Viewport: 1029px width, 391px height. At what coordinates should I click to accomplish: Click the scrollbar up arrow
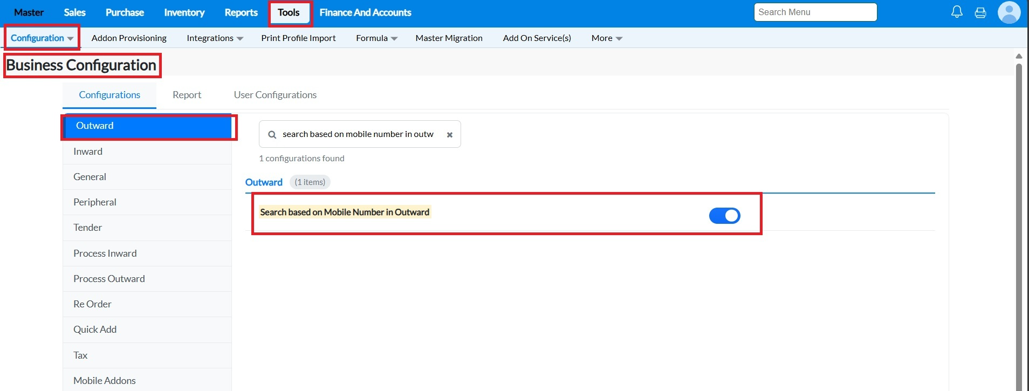click(x=1019, y=56)
